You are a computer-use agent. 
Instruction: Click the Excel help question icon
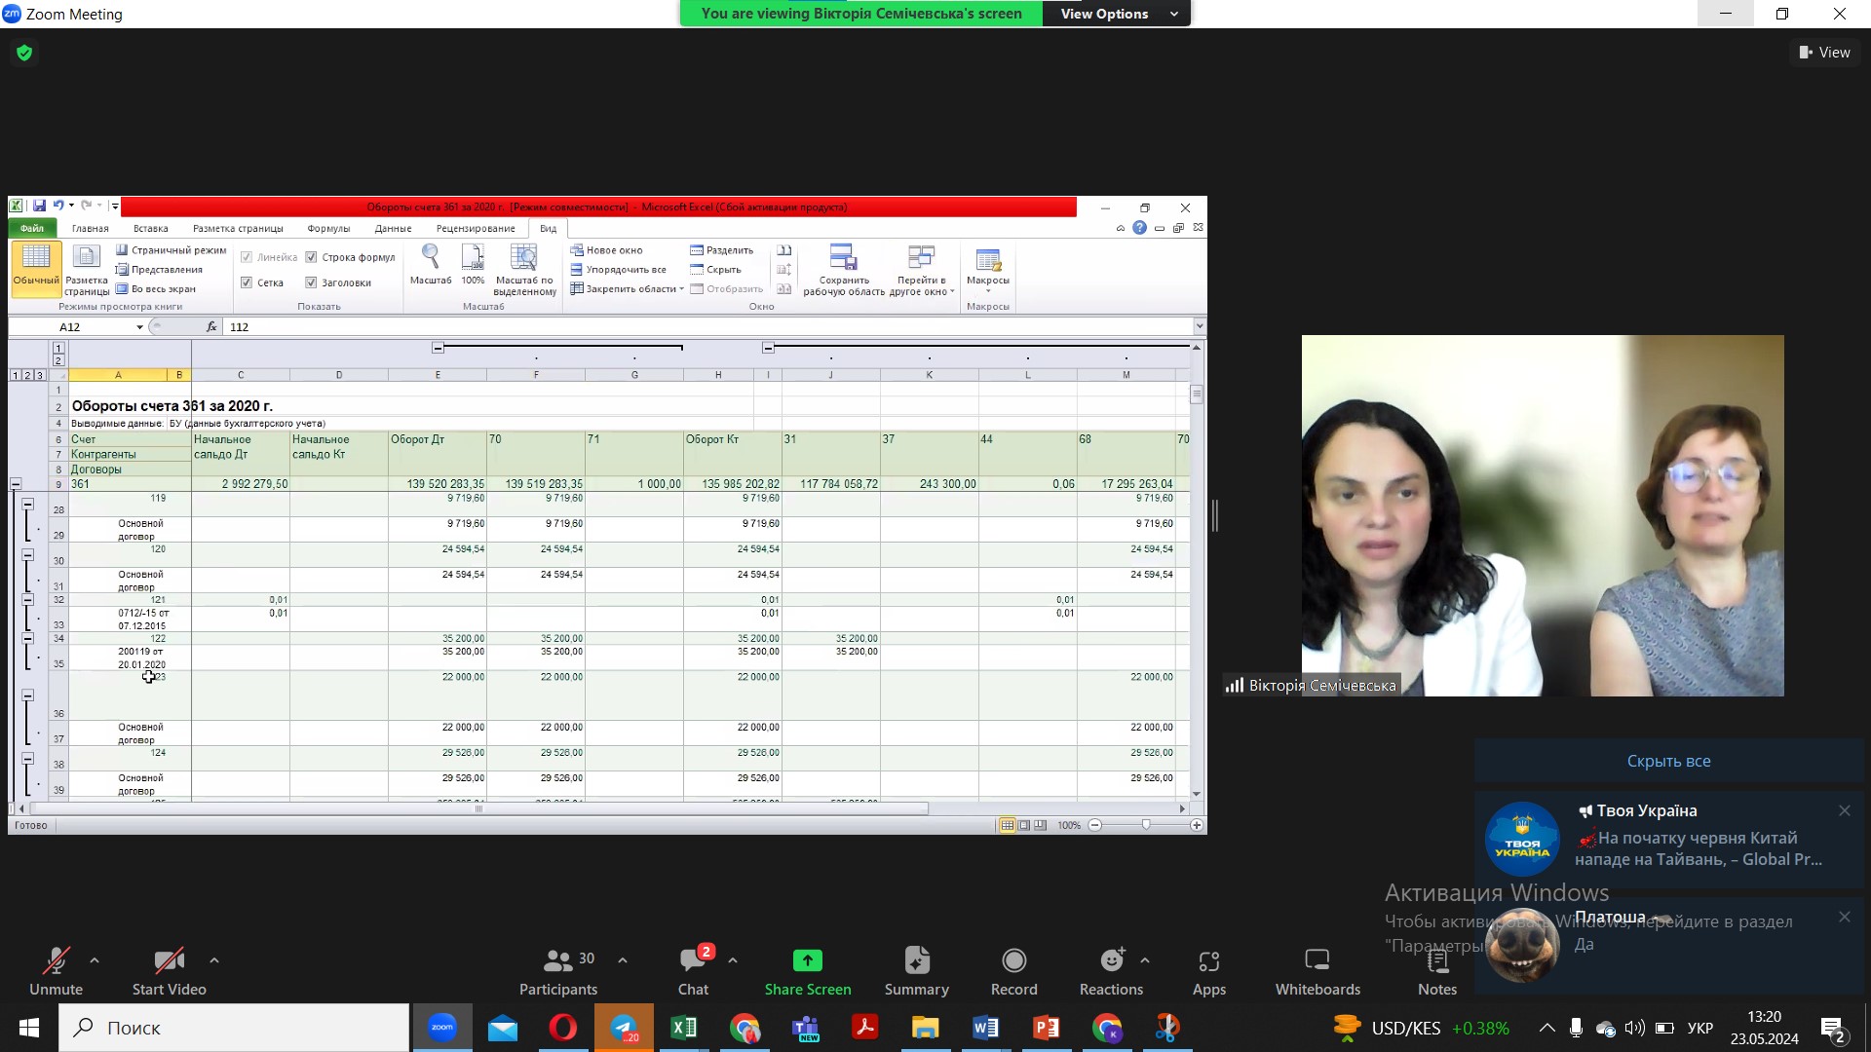click(1139, 228)
